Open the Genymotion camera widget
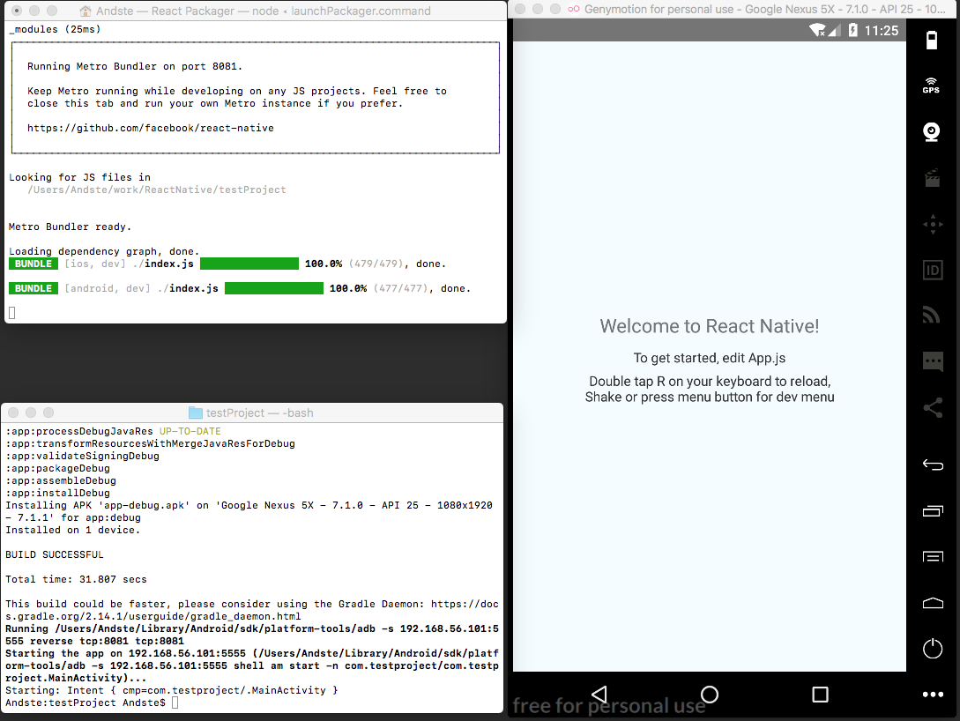 [x=931, y=132]
